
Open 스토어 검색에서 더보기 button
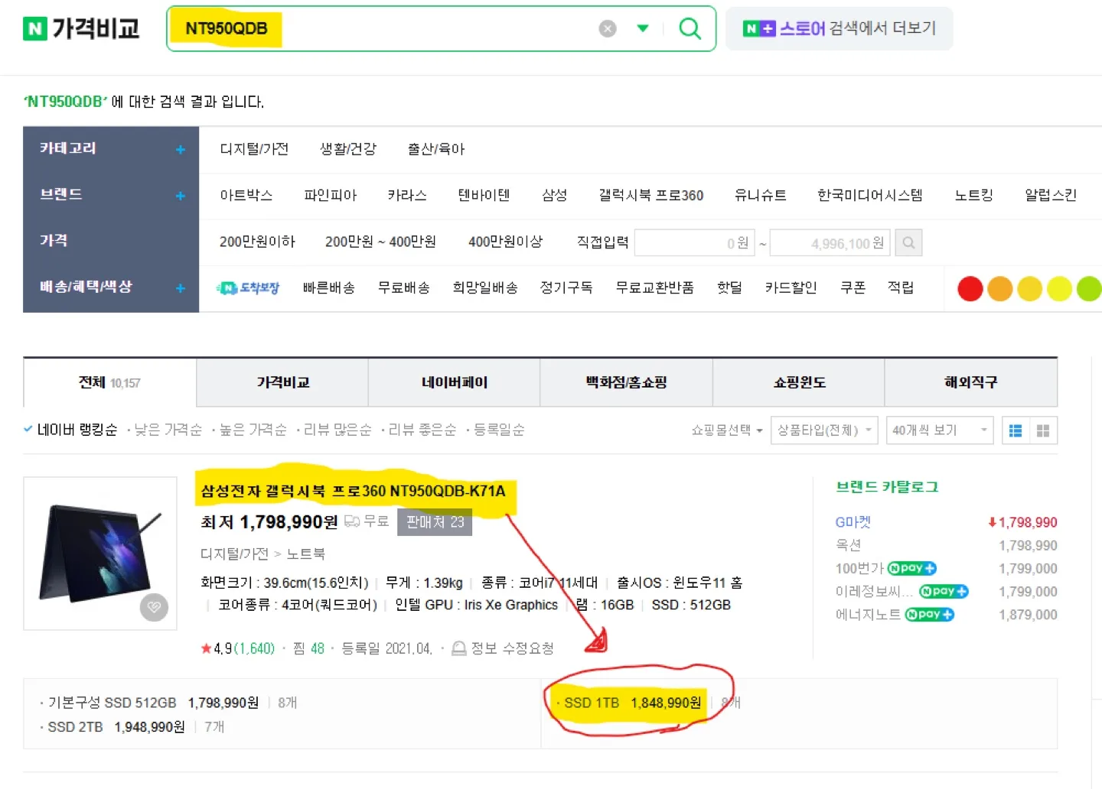(x=840, y=29)
